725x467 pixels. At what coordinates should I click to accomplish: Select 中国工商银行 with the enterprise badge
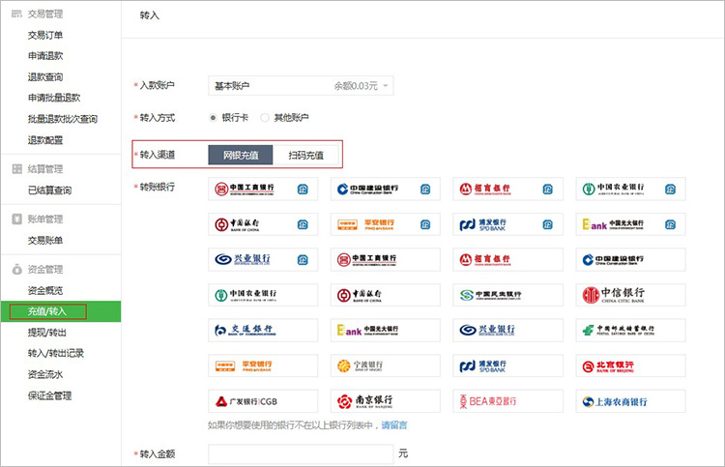pos(263,189)
